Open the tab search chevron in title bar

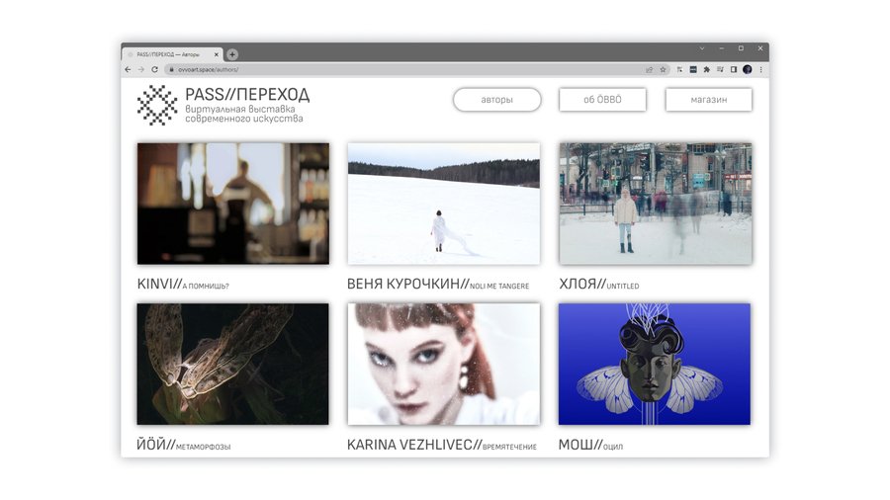702,48
